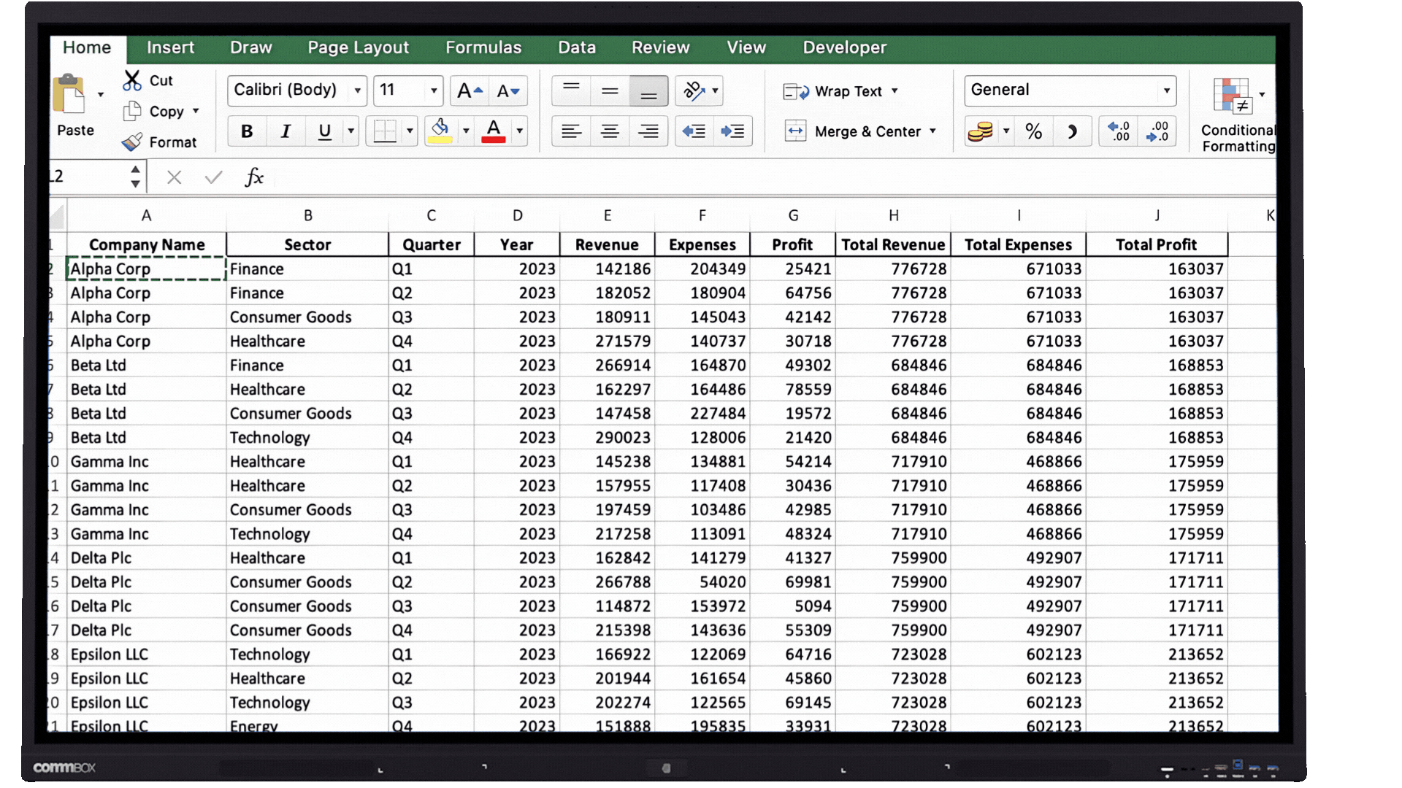The width and height of the screenshot is (1402, 788).
Task: Click the Copy icon
Action: click(132, 111)
